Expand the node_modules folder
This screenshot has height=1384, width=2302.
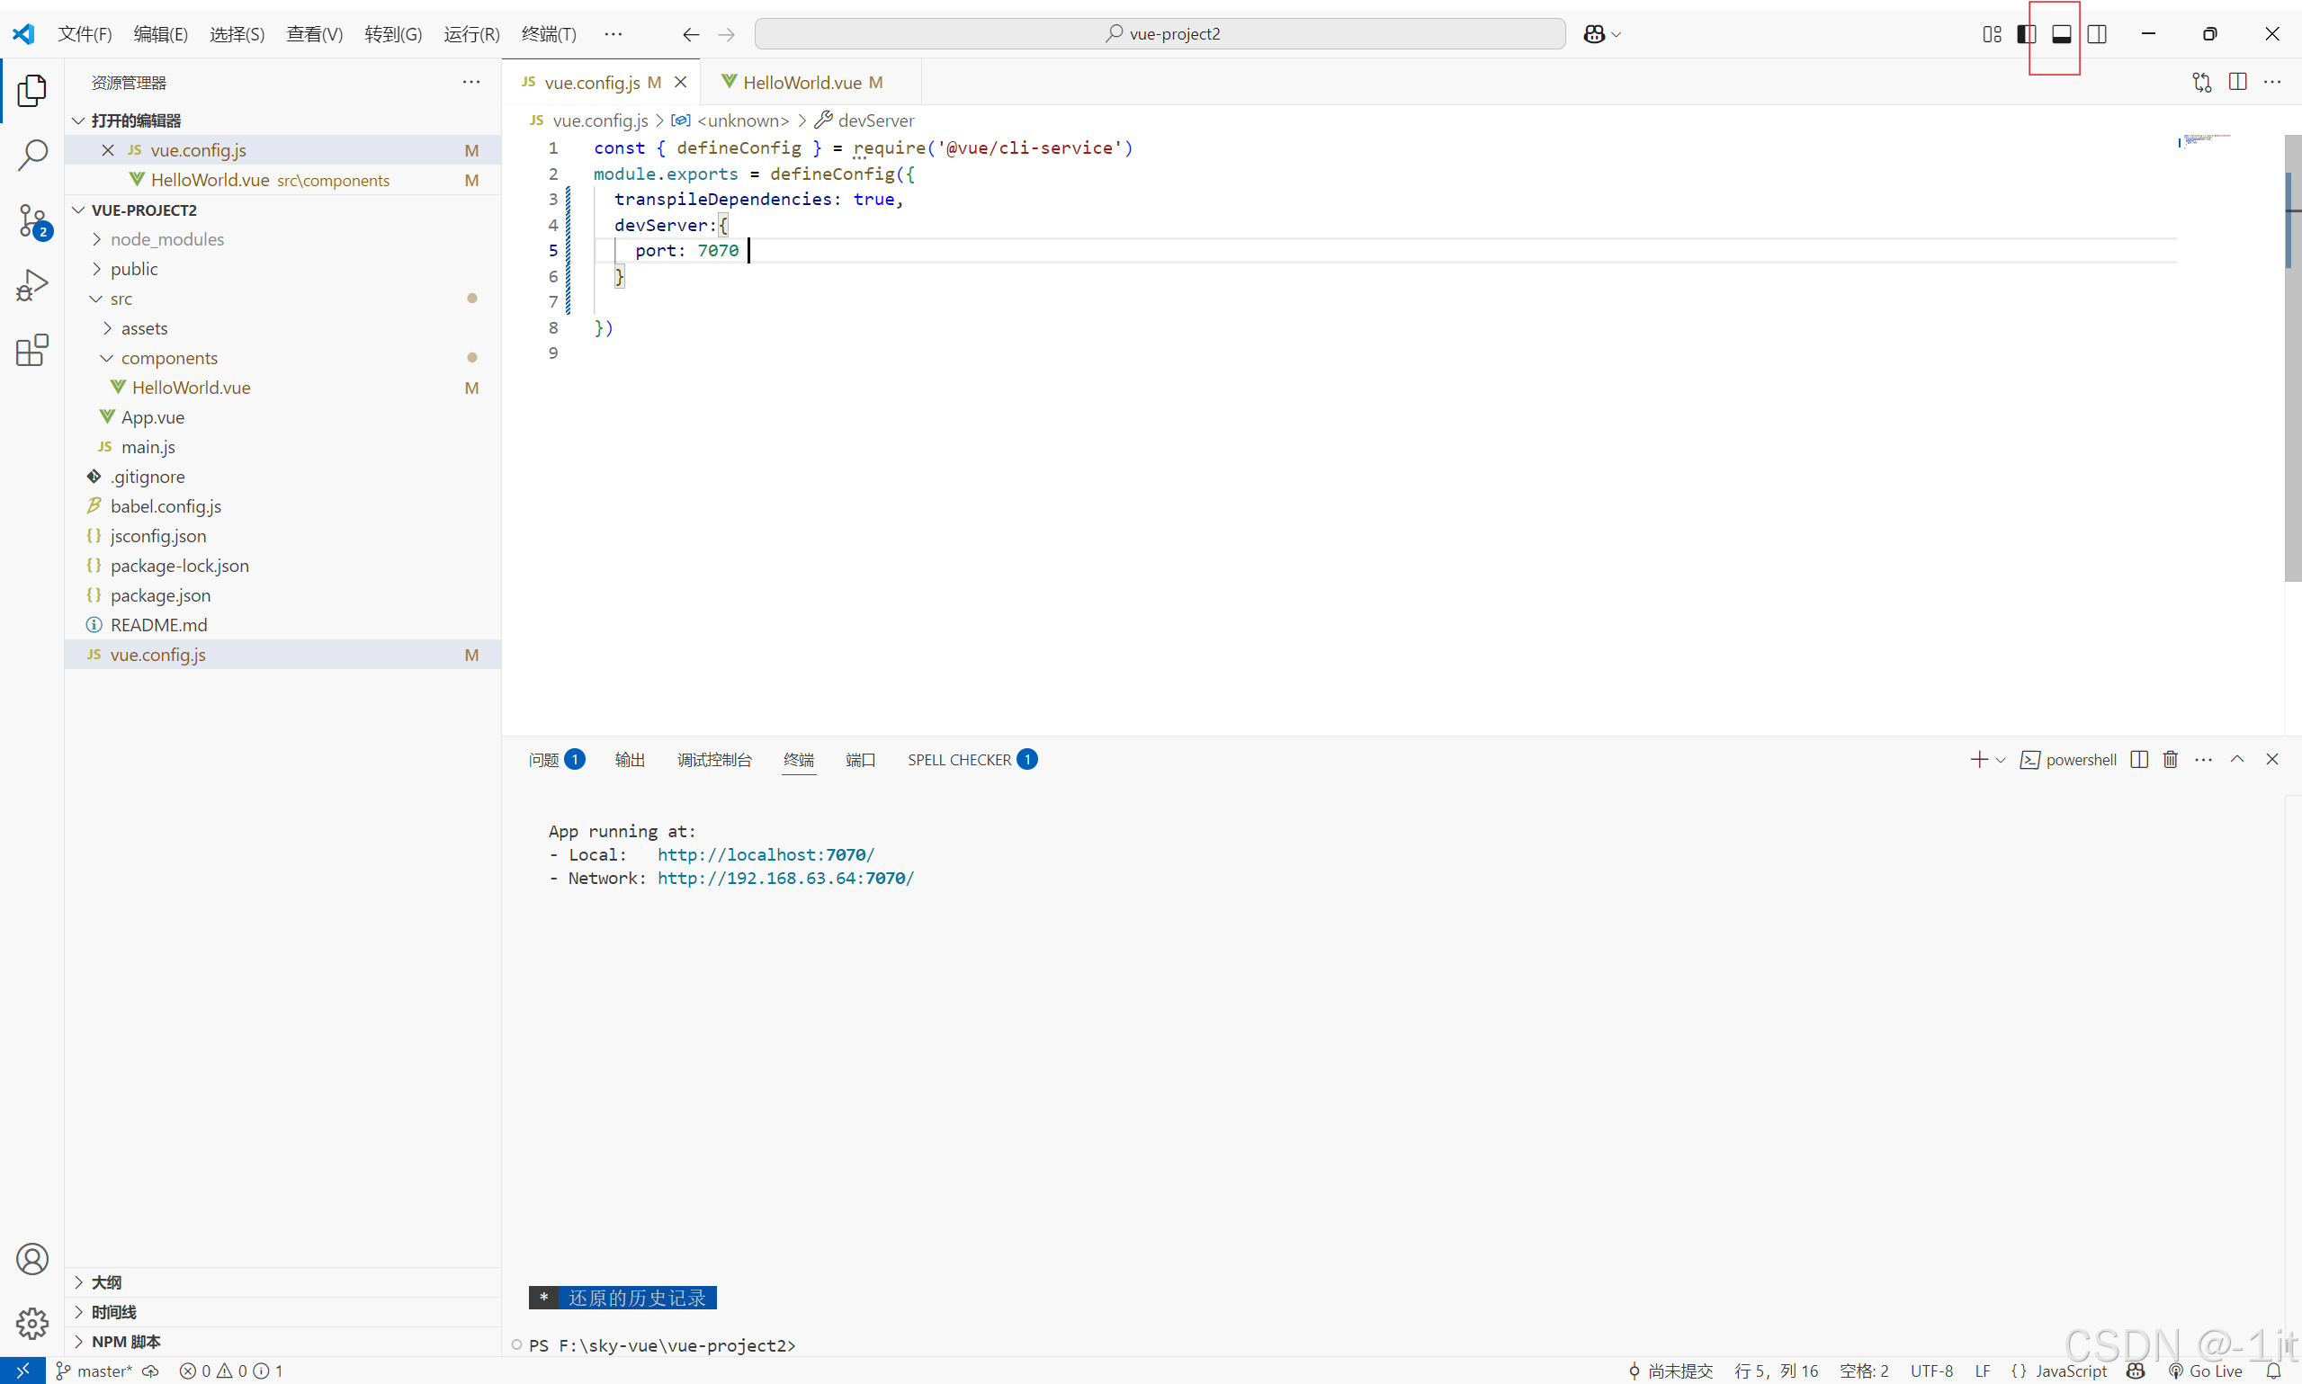[167, 240]
